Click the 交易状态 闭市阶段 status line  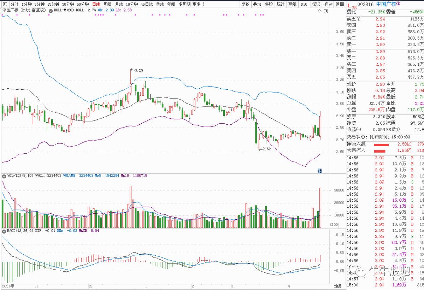click(378, 137)
